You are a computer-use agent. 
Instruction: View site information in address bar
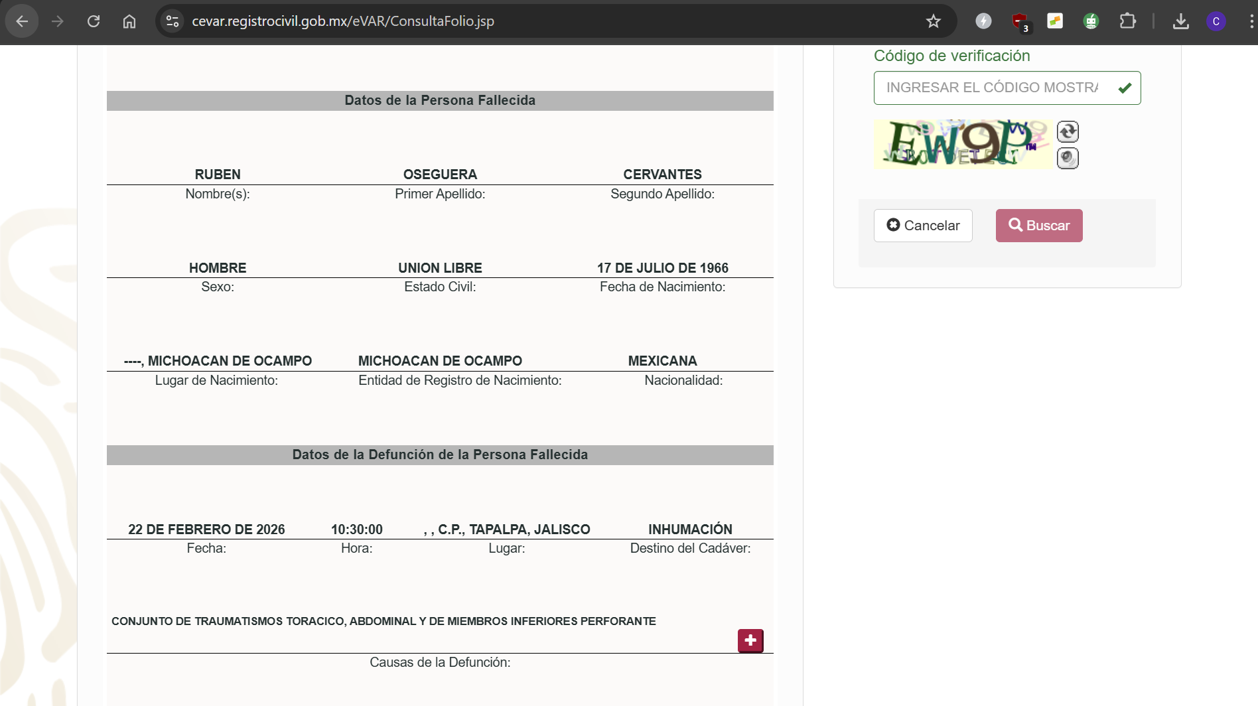click(x=173, y=21)
